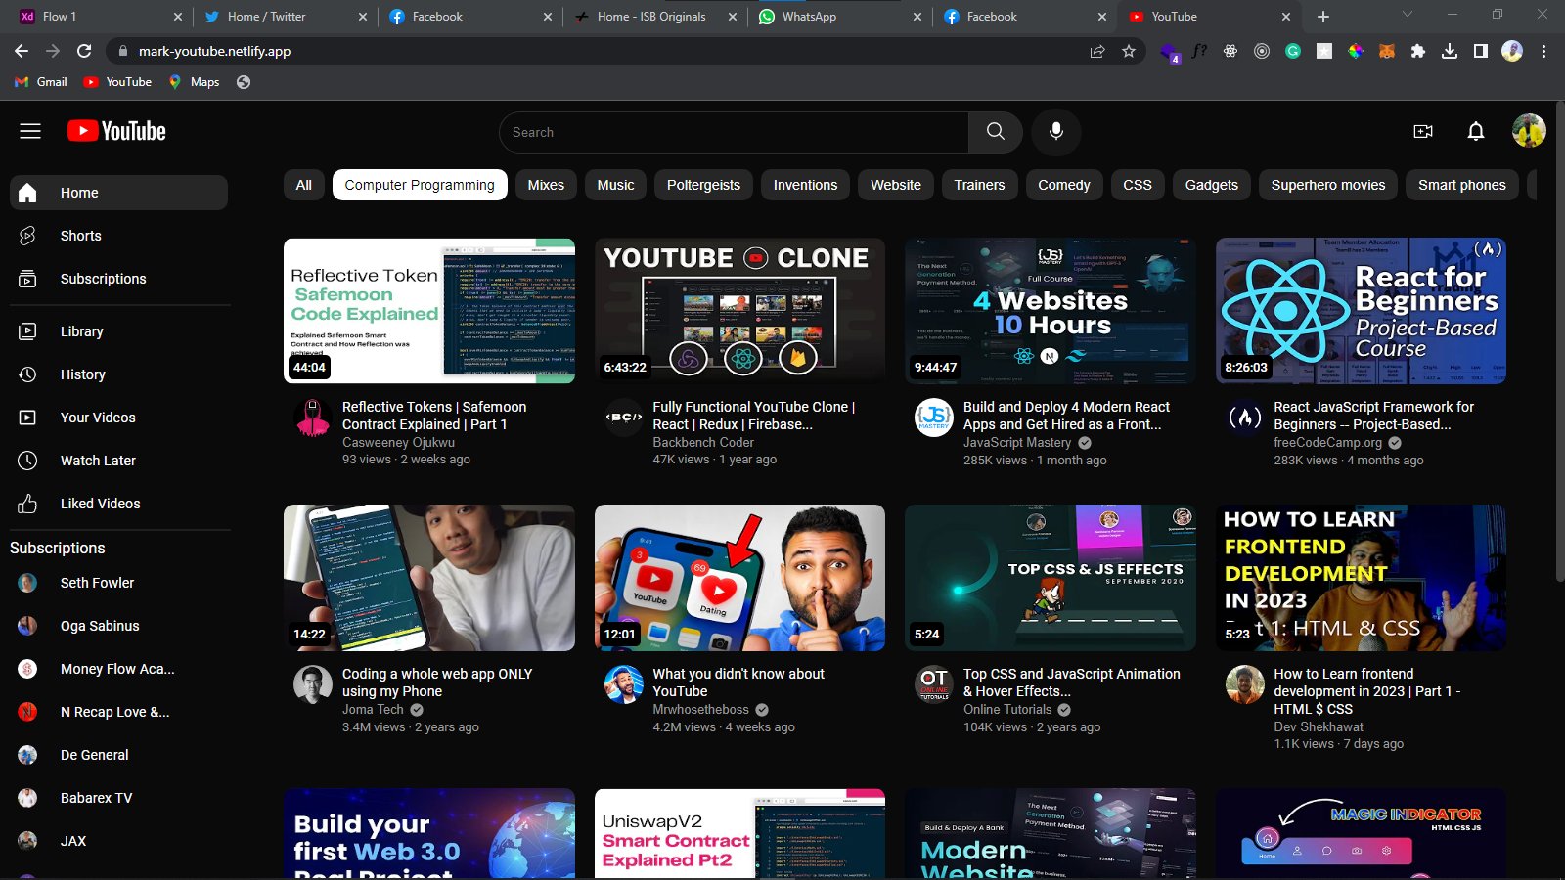Screen dimensions: 1565x880
Task: Select the Comedy filter chip
Action: tap(1064, 185)
